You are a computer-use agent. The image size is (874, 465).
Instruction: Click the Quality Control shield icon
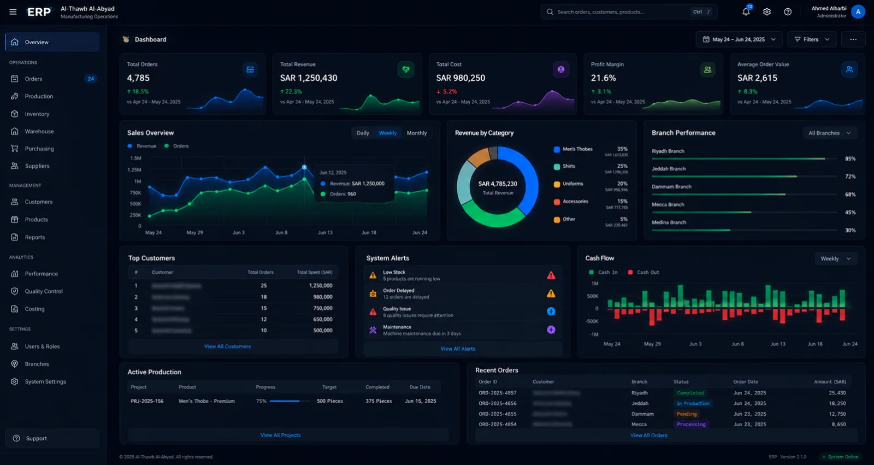tap(15, 291)
